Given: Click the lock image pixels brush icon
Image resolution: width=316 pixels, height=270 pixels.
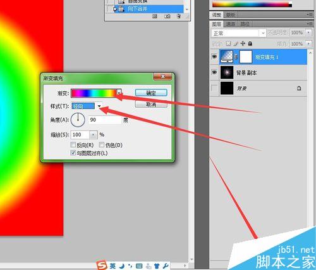Looking at the screenshot, I should 236,44.
